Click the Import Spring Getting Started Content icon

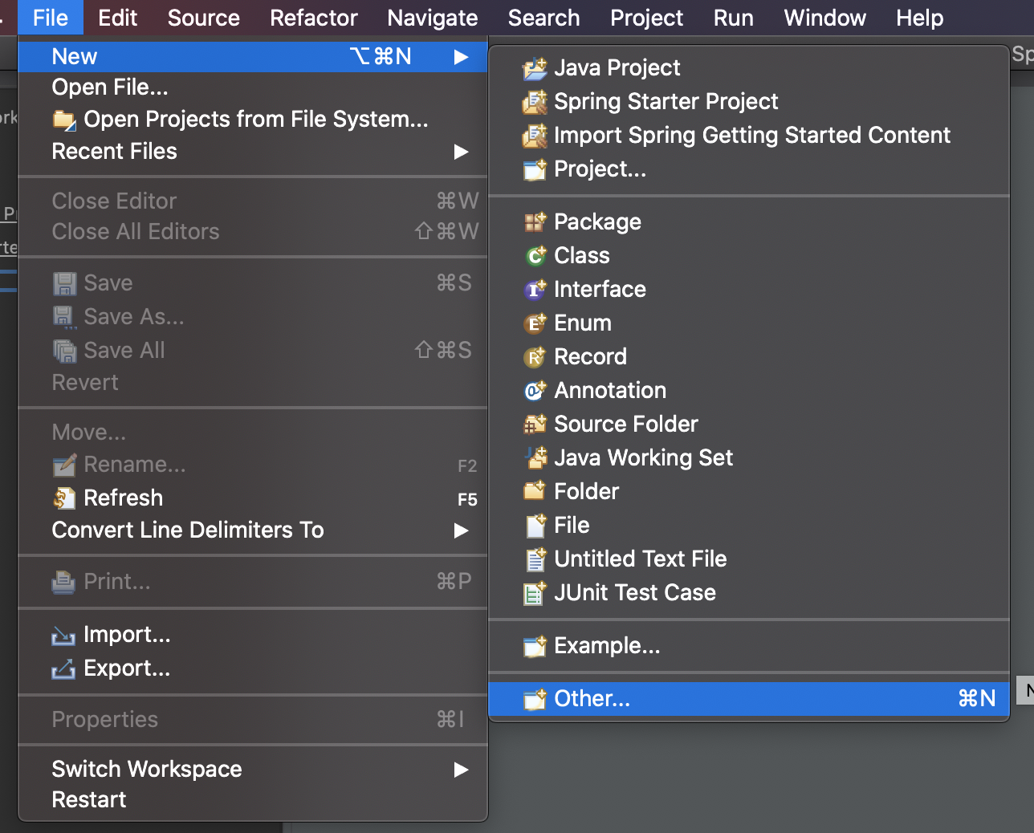[535, 136]
